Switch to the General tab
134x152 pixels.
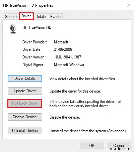pos(11,17)
